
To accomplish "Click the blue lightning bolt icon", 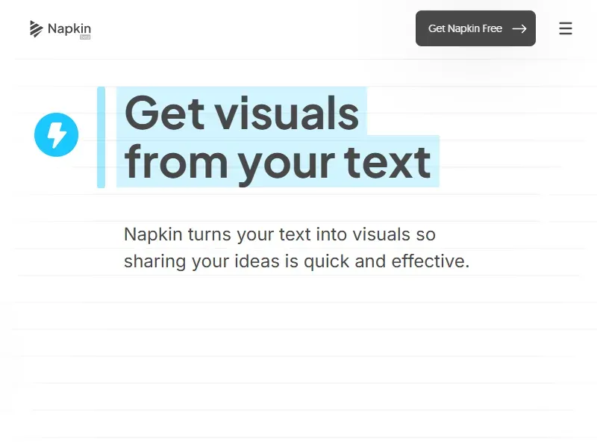I will pyautogui.click(x=57, y=135).
